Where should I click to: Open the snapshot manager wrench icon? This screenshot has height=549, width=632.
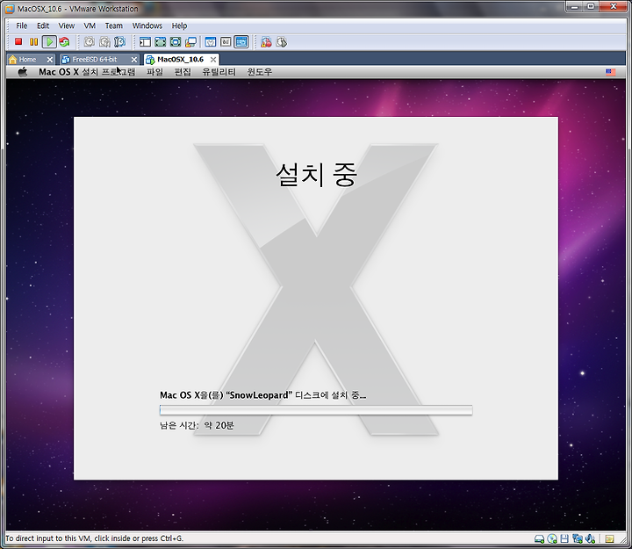[x=120, y=41]
